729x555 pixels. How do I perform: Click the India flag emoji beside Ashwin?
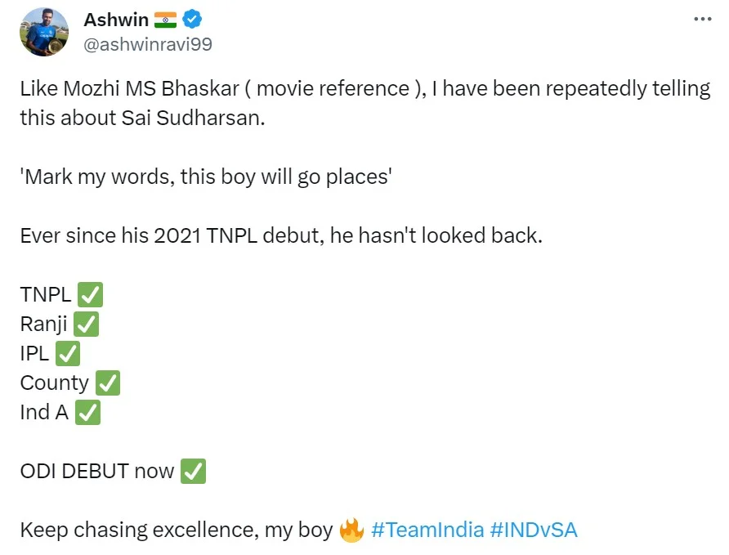click(x=166, y=20)
